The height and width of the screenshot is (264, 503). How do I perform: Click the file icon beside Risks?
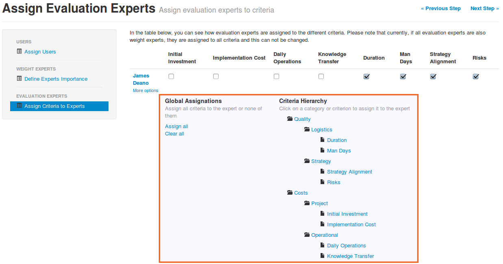point(323,182)
